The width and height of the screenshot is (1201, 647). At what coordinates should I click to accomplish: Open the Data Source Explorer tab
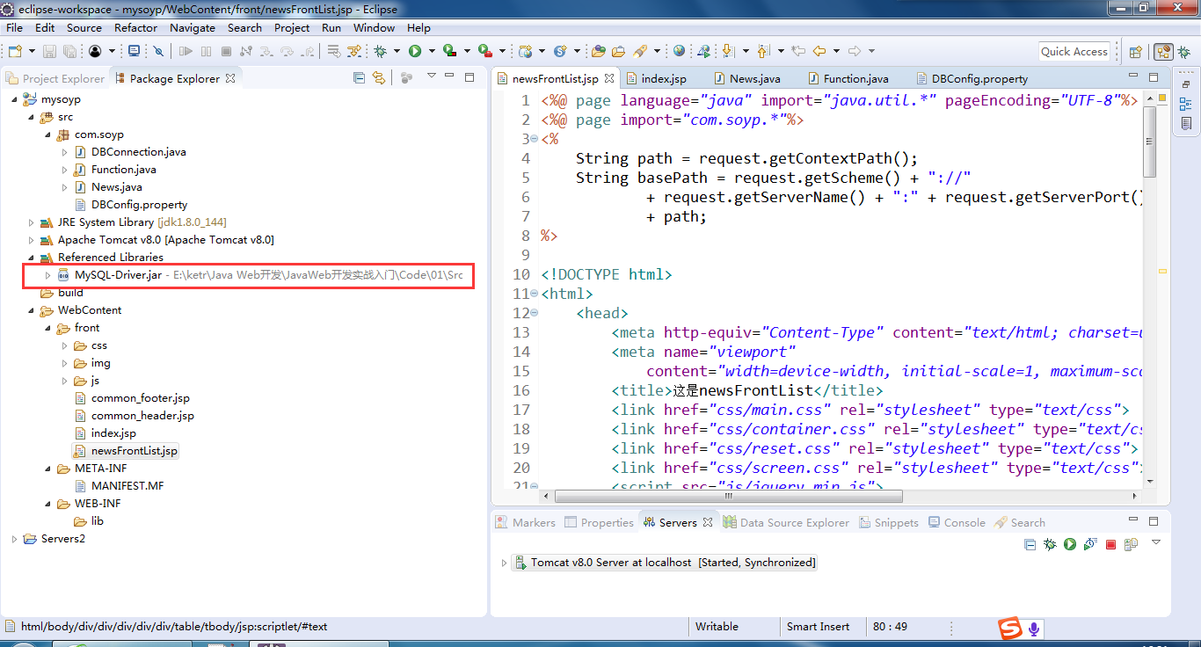(x=786, y=522)
